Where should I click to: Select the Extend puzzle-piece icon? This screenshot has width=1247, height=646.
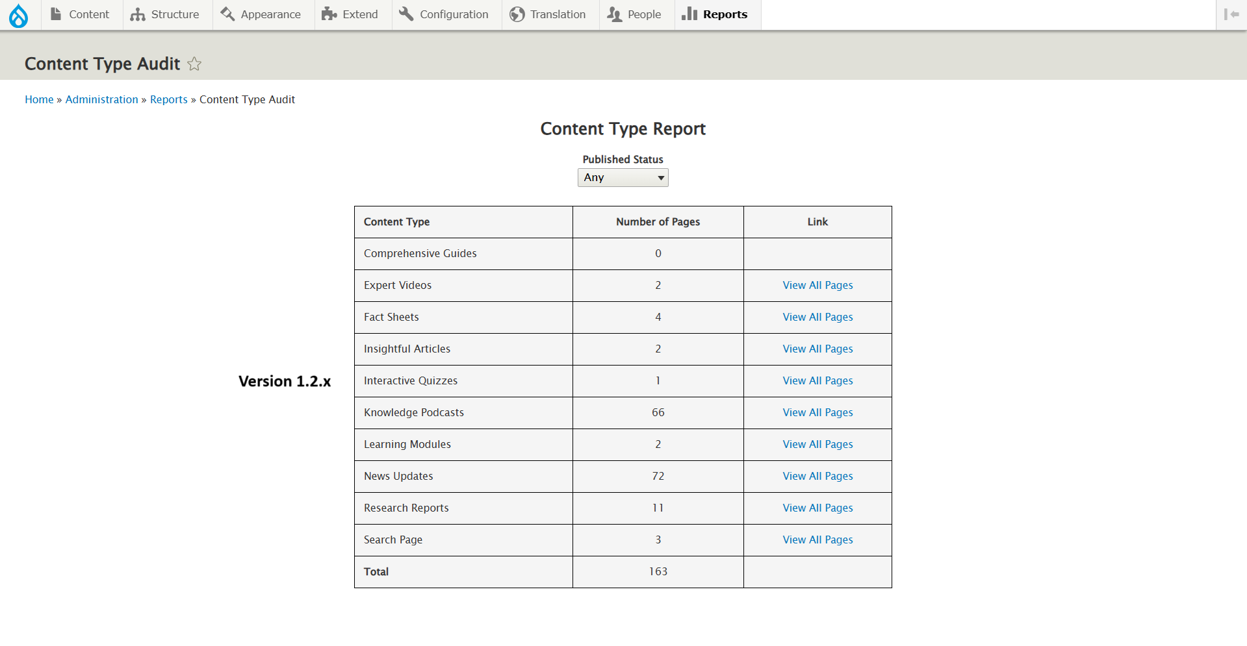coord(328,14)
